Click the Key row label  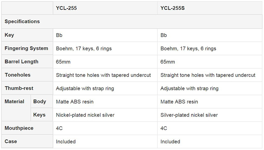coord(10,35)
